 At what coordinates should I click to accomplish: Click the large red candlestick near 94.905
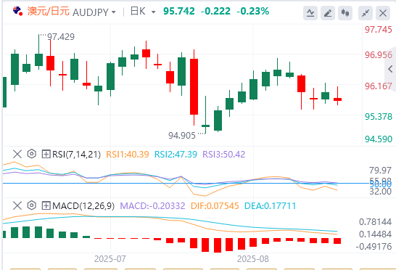click(194, 86)
